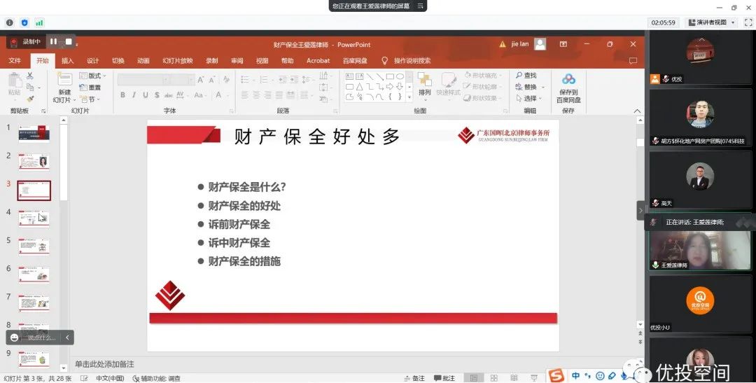
Task: Pause the screen recording
Action: [x=53, y=42]
